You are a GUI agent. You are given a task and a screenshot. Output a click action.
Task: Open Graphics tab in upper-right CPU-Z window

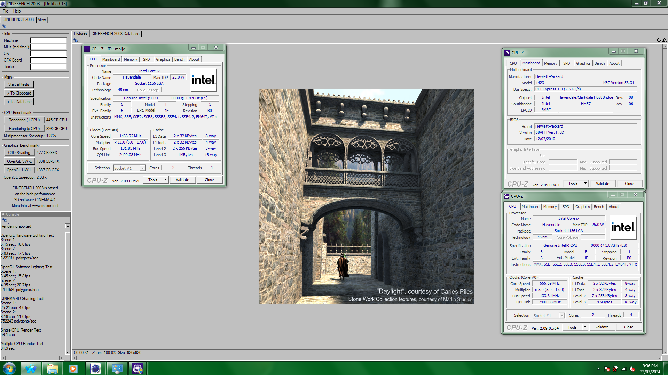(583, 63)
